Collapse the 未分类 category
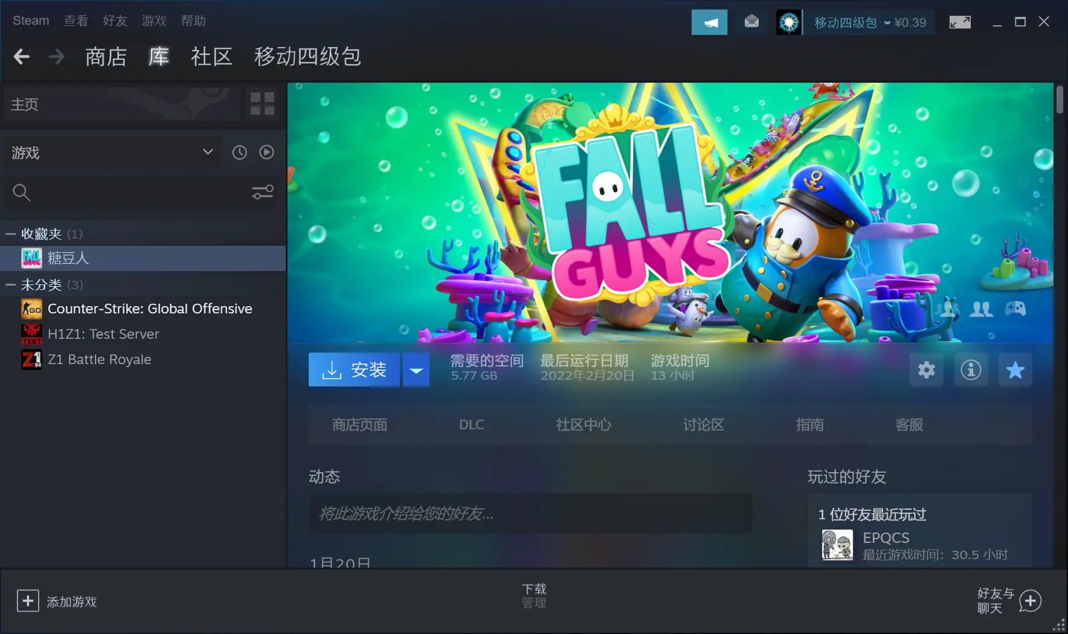This screenshot has width=1068, height=634. (10, 284)
